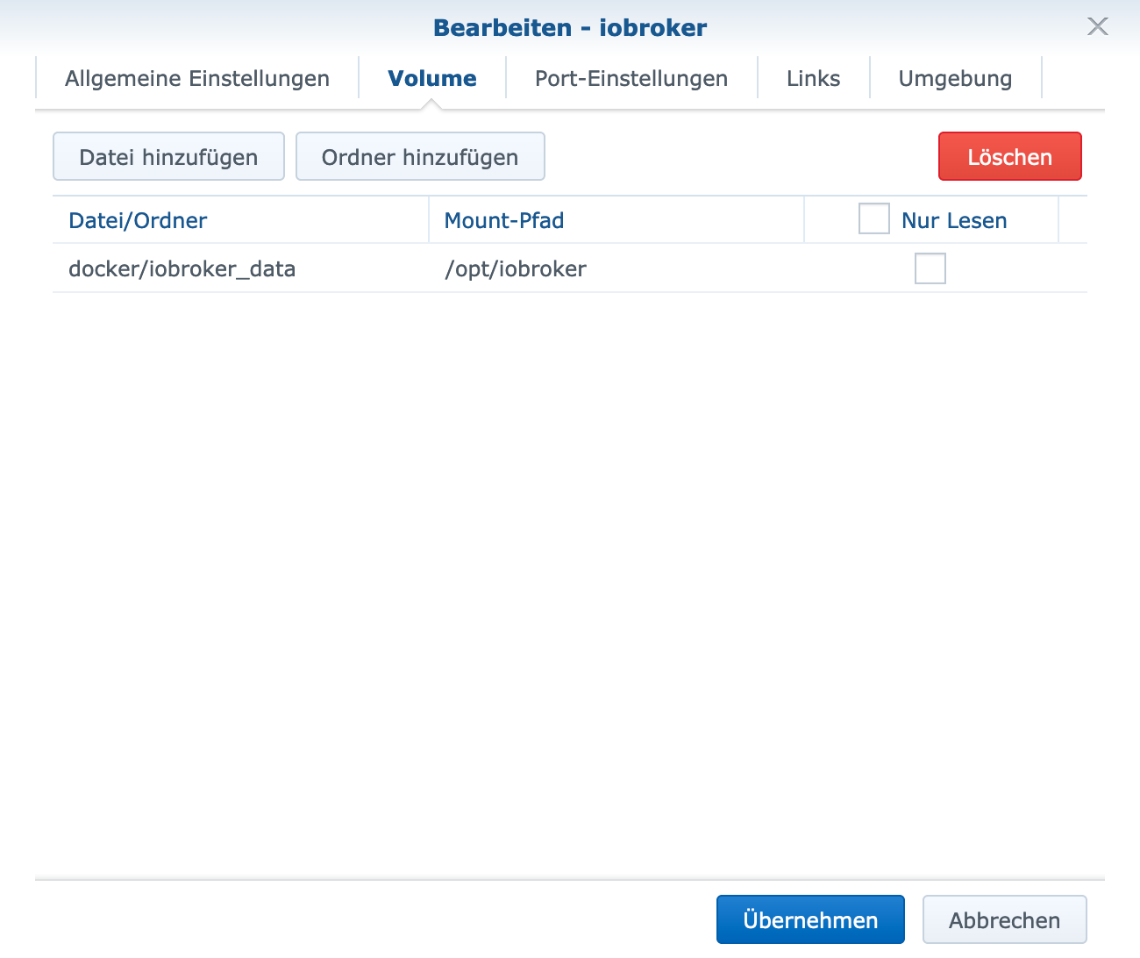
Task: Toggle the Nur Lesen header checkbox
Action: [x=873, y=219]
